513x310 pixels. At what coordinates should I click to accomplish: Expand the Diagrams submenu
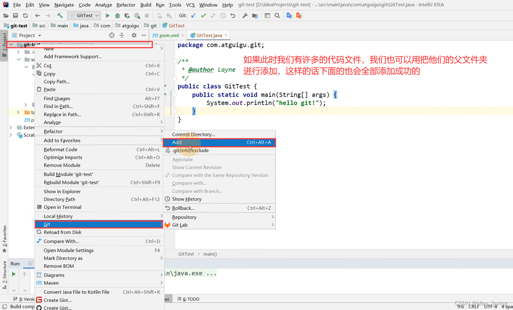coord(99,275)
